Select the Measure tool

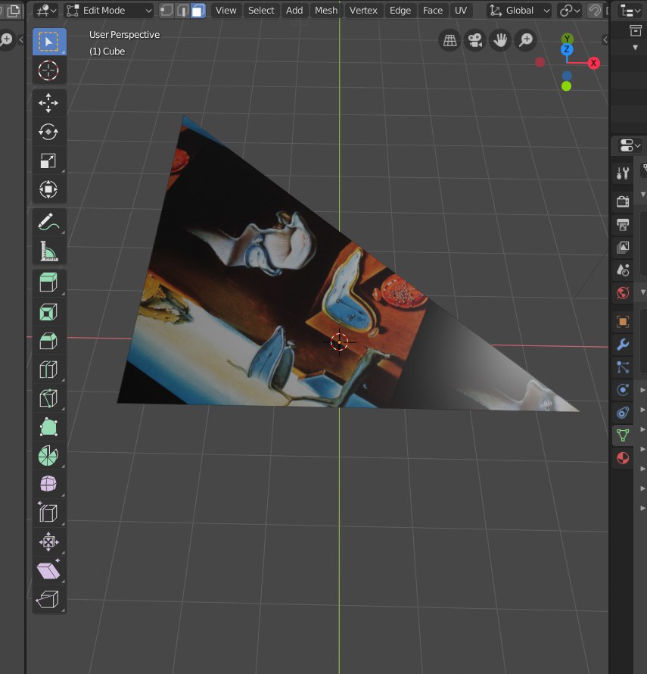49,251
